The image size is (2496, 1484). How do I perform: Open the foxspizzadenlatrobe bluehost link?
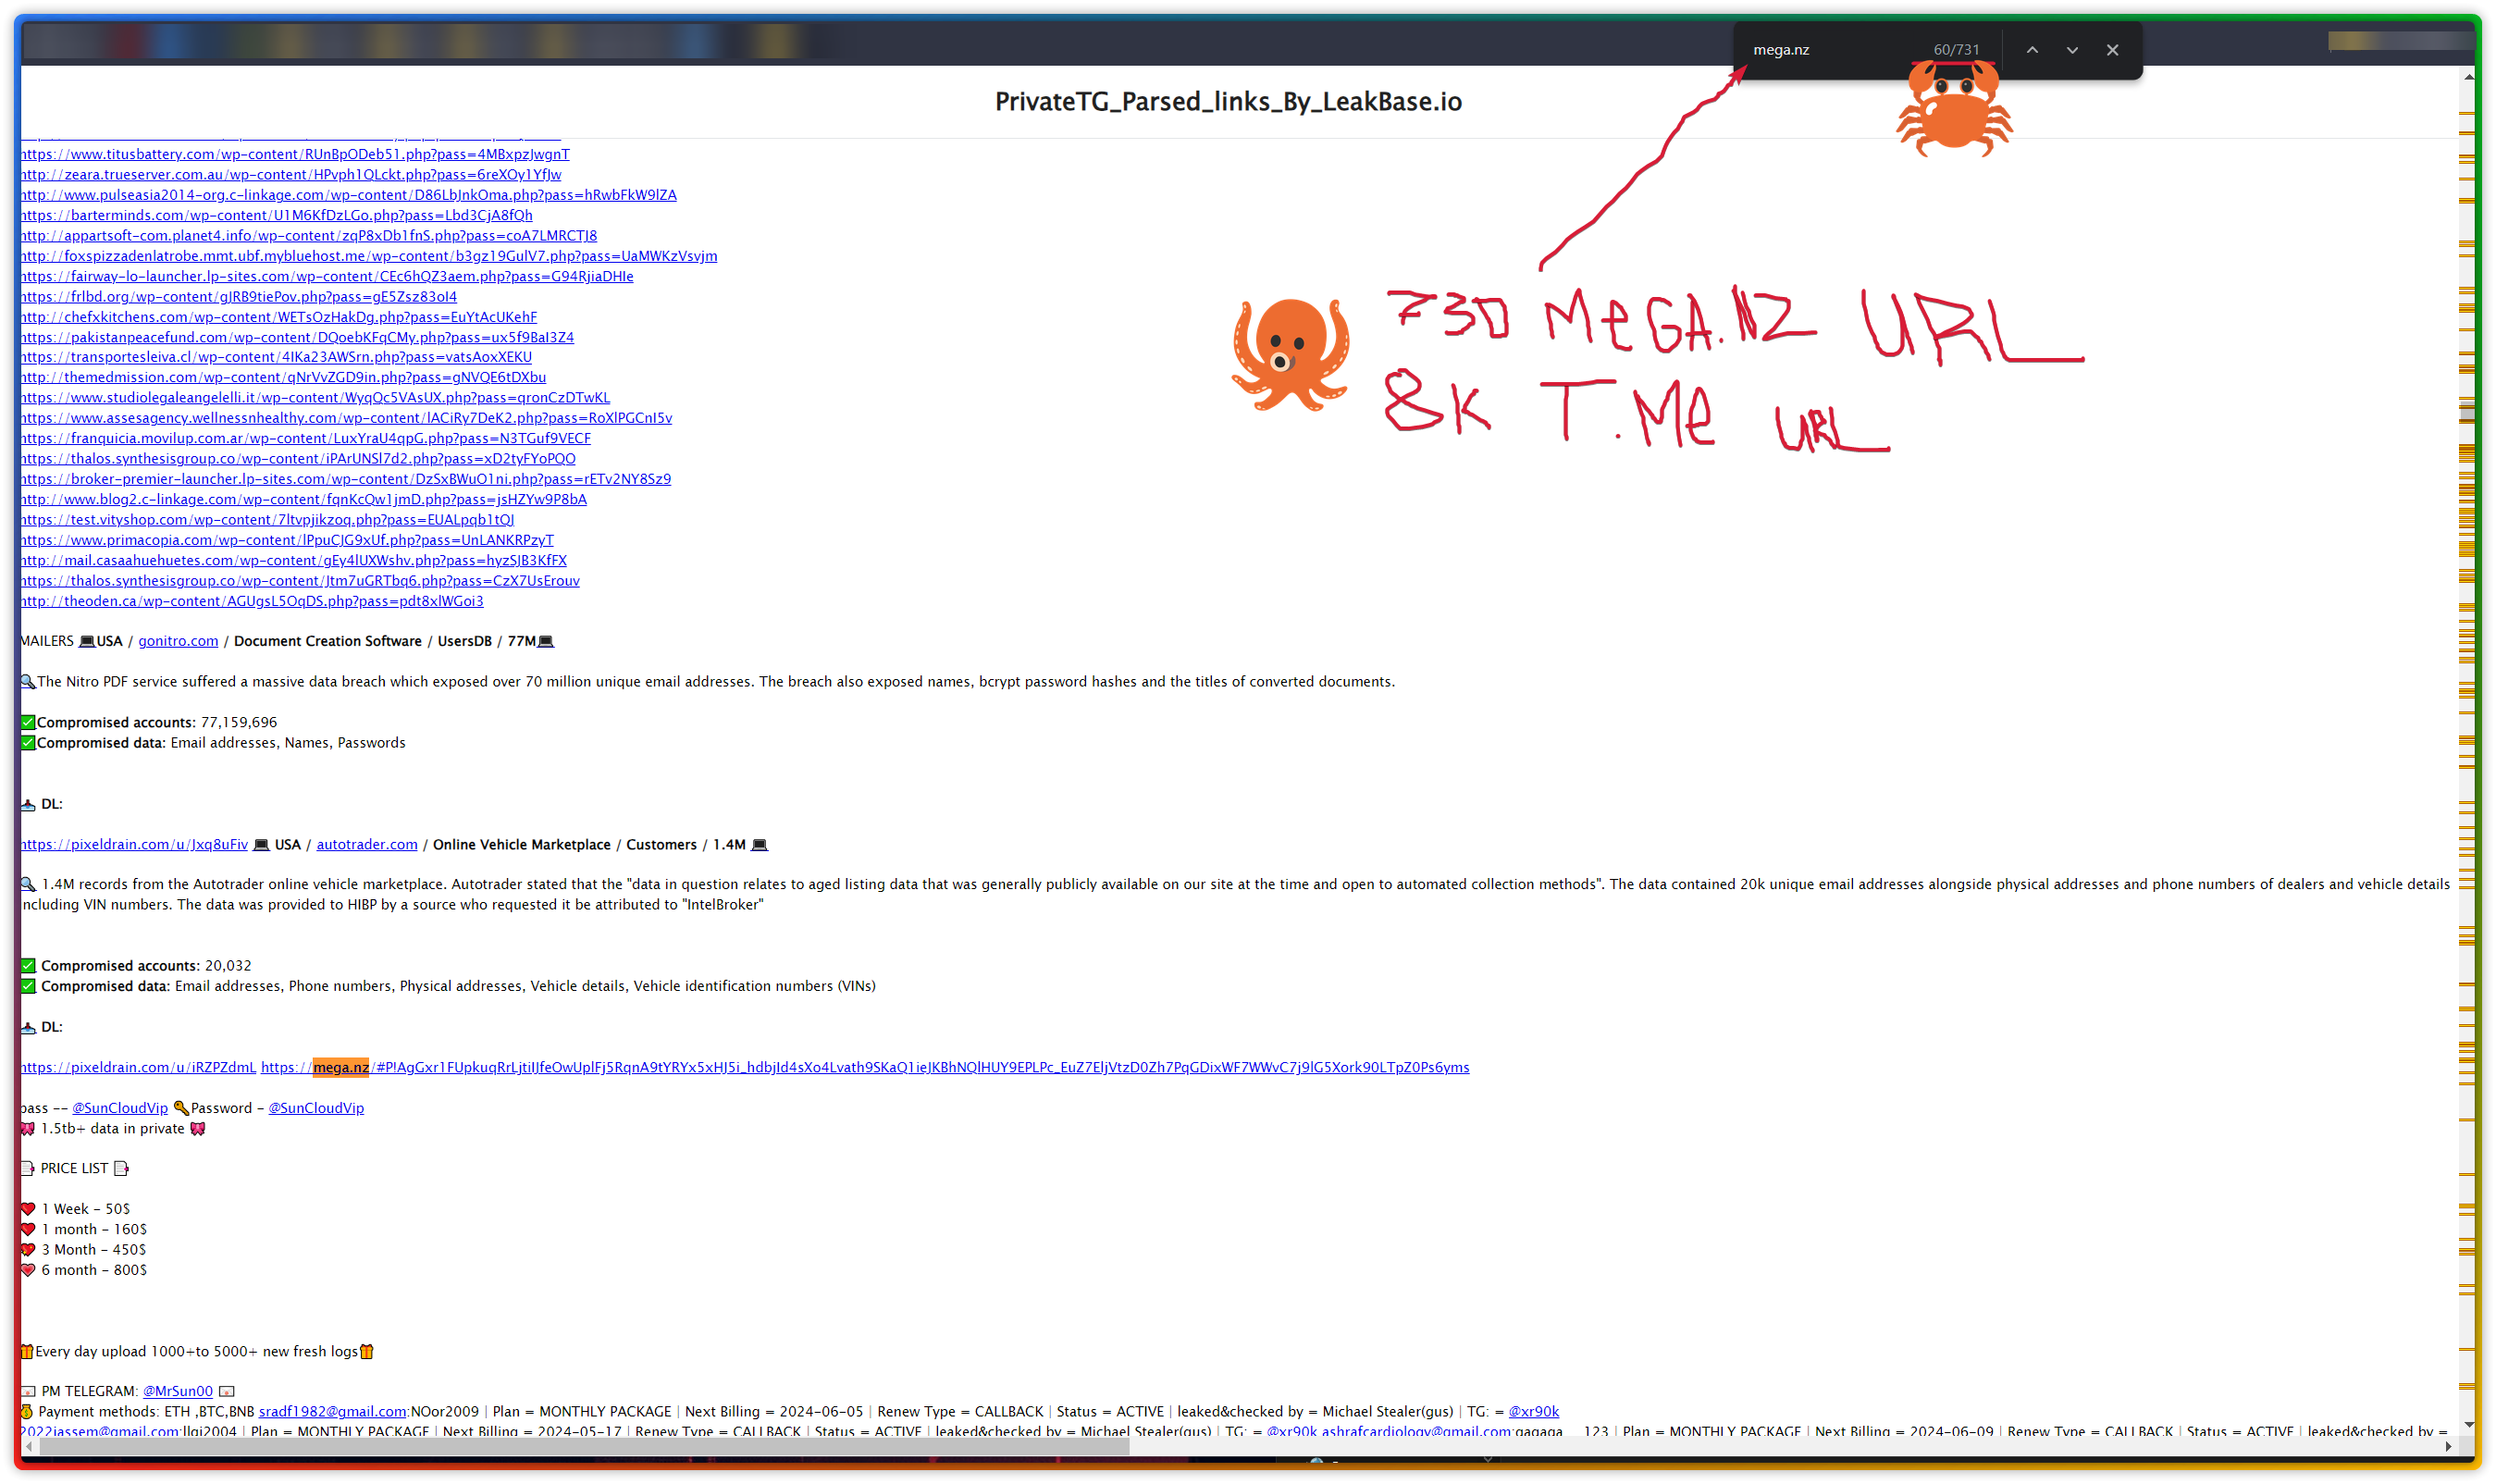click(x=369, y=256)
